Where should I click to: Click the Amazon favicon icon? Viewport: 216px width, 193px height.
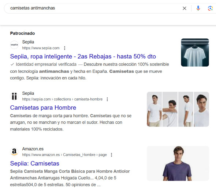pyautogui.click(x=14, y=152)
